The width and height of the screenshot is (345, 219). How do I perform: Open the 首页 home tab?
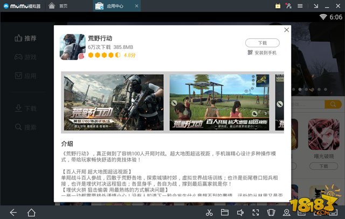[58, 6]
